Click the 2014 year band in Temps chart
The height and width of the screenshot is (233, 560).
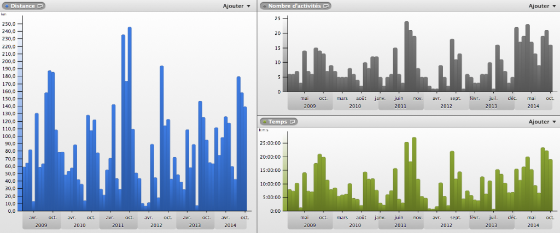point(533,225)
